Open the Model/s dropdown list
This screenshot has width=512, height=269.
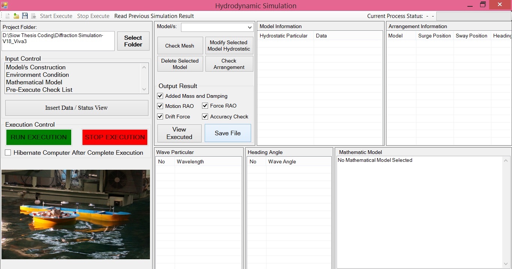(250, 28)
